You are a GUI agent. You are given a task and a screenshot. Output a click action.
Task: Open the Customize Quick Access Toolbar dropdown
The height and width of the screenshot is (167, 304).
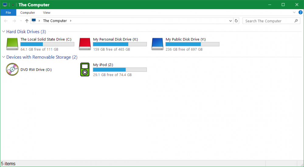(x=13, y=5)
